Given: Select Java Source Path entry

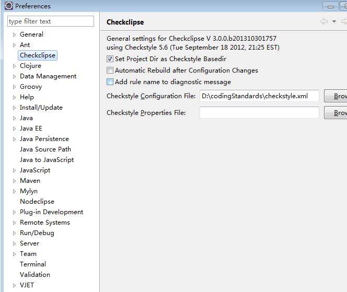Looking at the screenshot, I should 45,149.
